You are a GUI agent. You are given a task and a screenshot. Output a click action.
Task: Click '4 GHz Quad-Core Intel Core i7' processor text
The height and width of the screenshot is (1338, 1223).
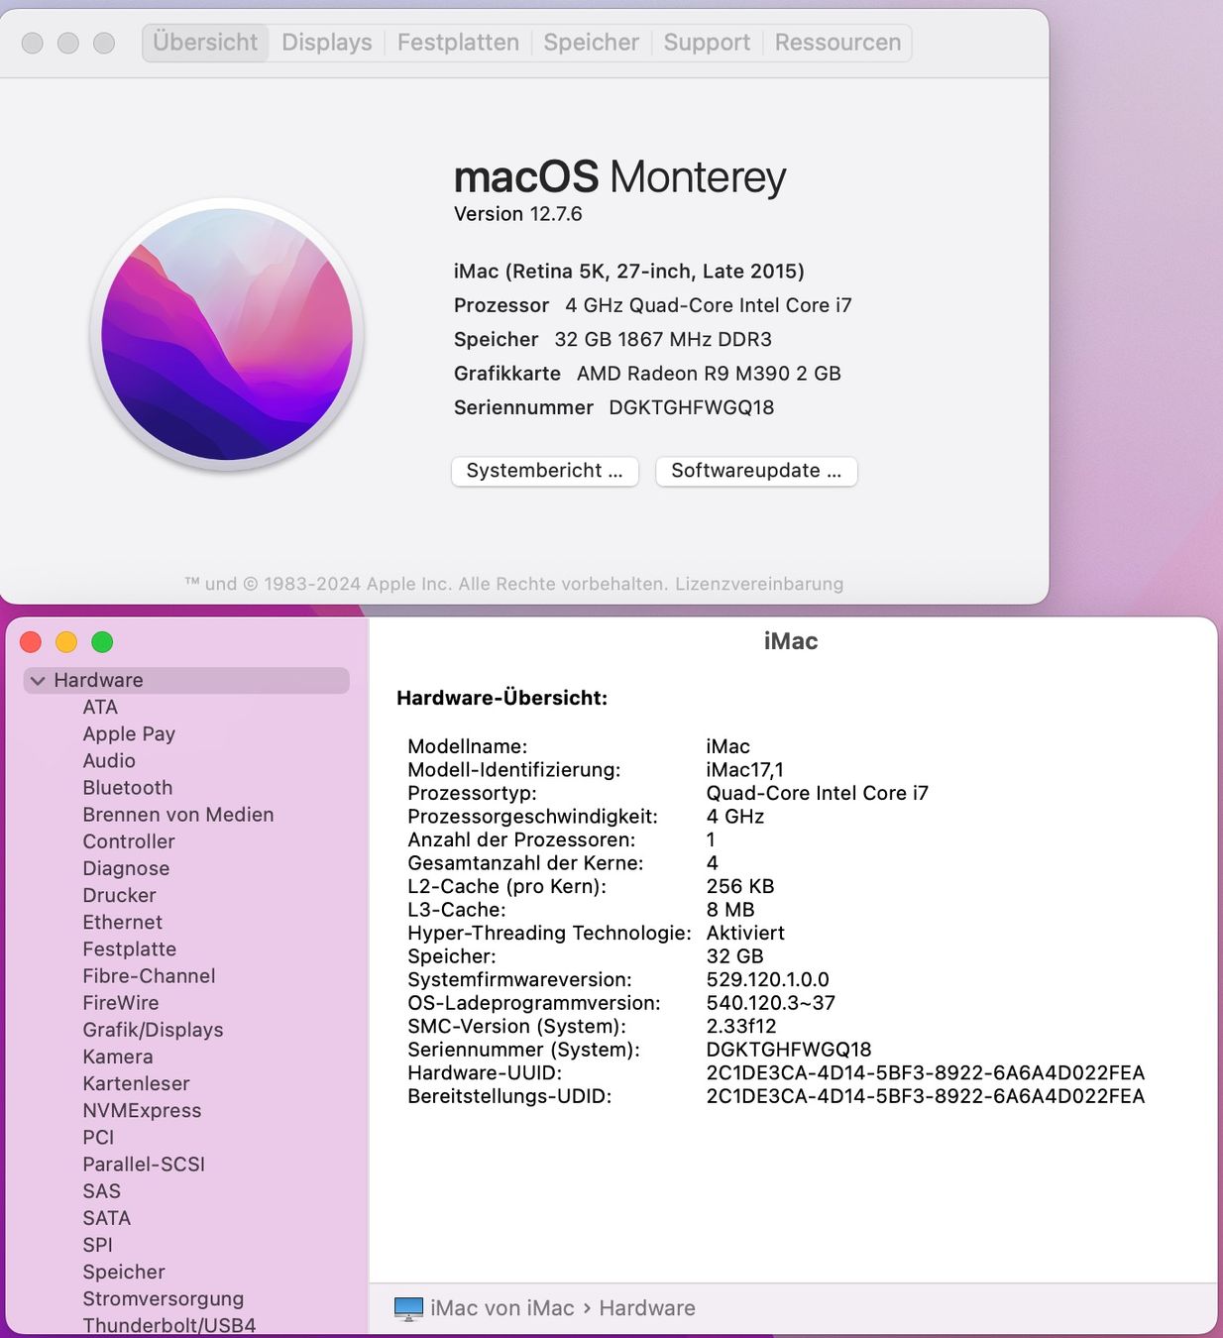coord(709,305)
